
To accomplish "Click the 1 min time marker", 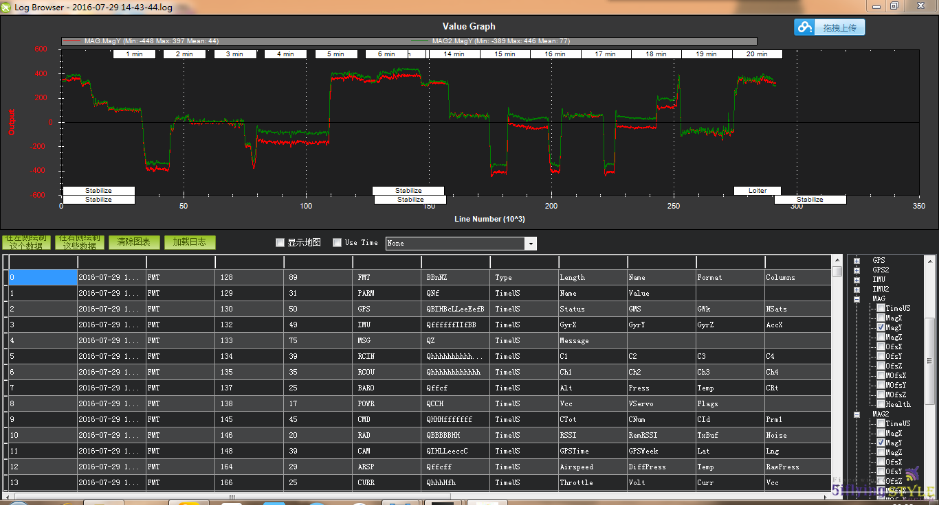I will [134, 54].
